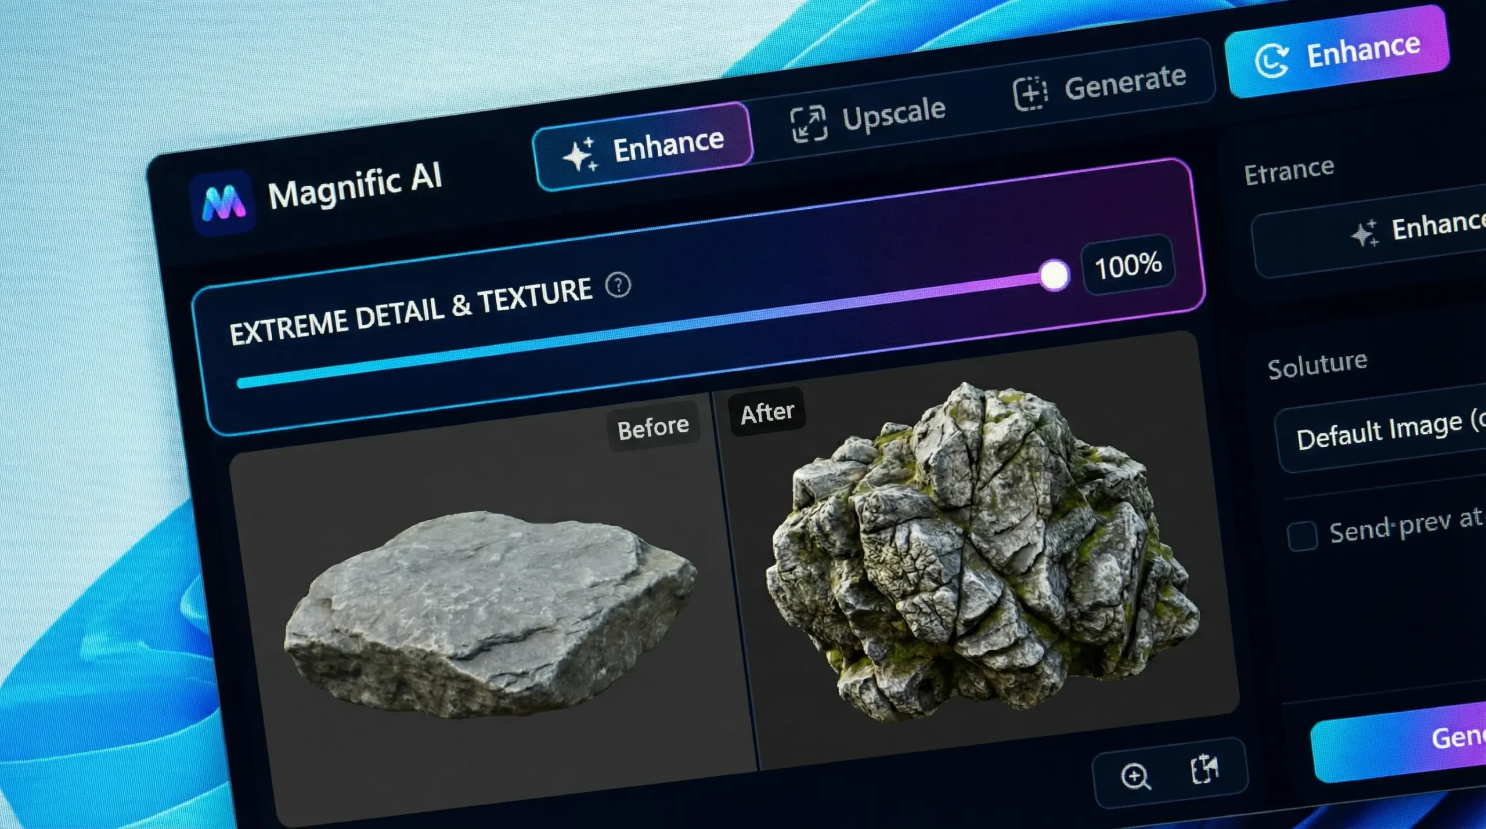Click the Etrance section label

1289,171
